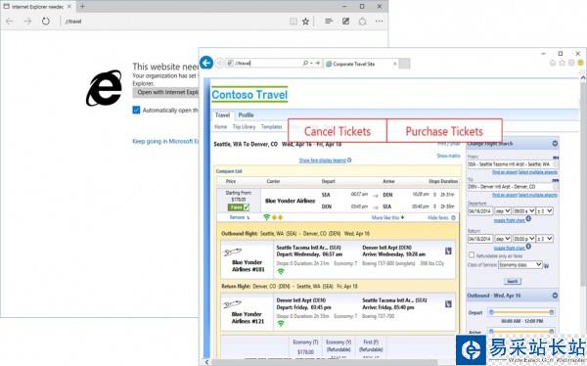Click Depart slider left handle
This screenshot has height=366, width=587.
[491, 311]
